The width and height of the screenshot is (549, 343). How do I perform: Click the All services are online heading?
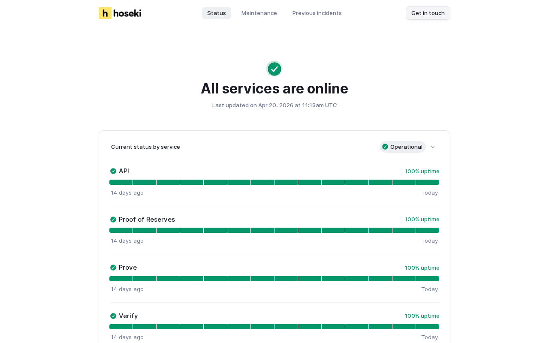click(274, 88)
